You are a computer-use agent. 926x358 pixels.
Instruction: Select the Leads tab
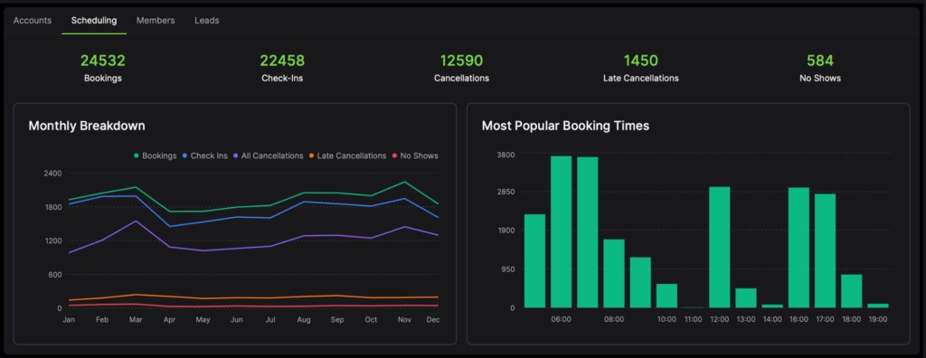tap(207, 20)
